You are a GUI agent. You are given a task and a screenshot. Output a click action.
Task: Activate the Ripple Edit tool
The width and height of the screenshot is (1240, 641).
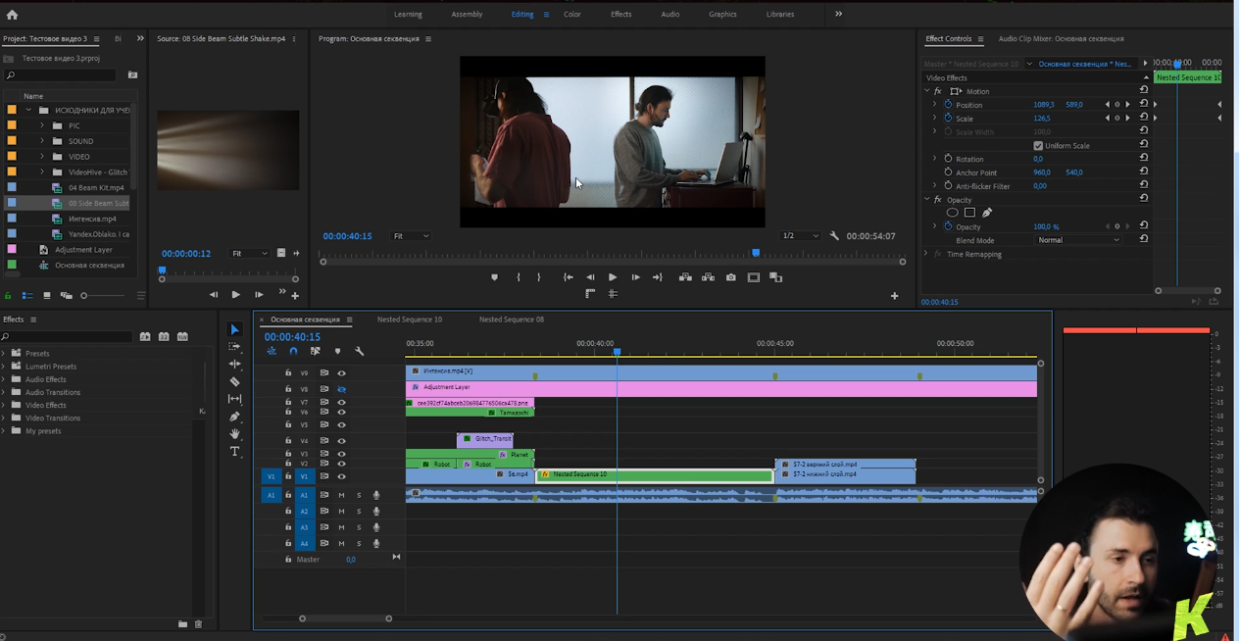(x=234, y=364)
